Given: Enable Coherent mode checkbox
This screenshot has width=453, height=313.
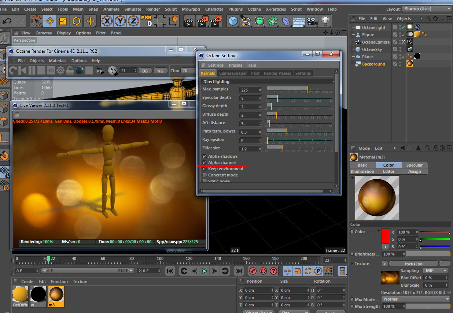Looking at the screenshot, I should [205, 175].
